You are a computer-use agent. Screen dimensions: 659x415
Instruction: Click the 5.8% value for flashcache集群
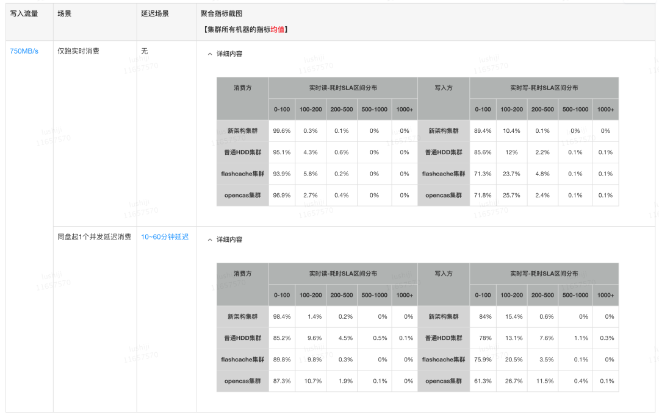311,174
